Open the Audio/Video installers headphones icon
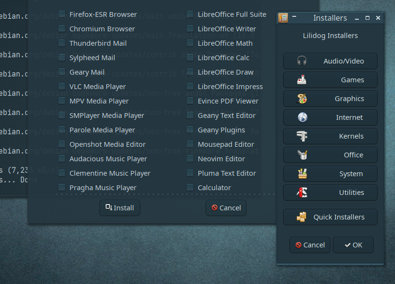The width and height of the screenshot is (395, 284). (301, 61)
